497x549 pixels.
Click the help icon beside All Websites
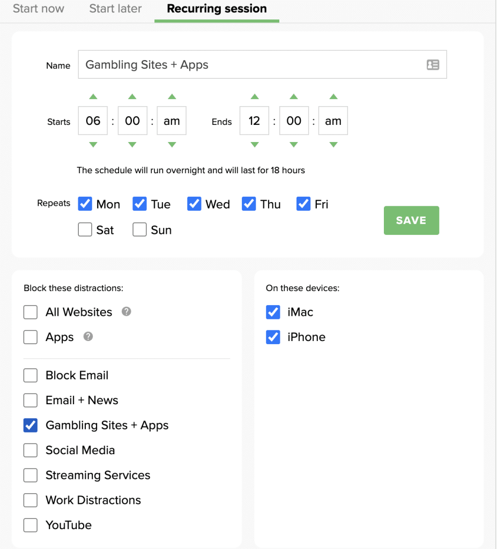click(127, 311)
